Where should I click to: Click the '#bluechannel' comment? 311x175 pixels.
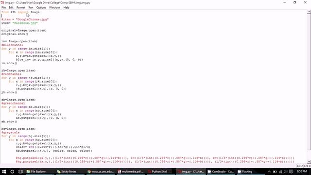click(12, 45)
